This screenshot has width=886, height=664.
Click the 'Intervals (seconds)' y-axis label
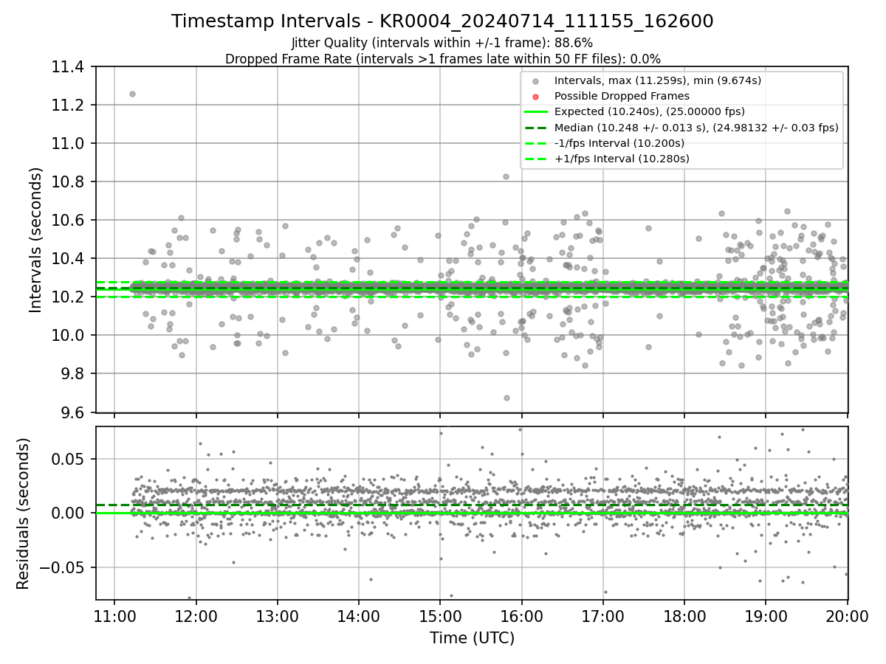tap(36, 240)
